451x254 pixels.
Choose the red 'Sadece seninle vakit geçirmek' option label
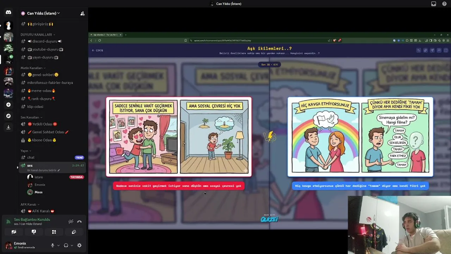tap(179, 186)
